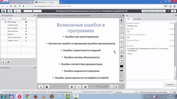Open Opera from the taskbar
This screenshot has width=177, height=99.
point(20,97)
